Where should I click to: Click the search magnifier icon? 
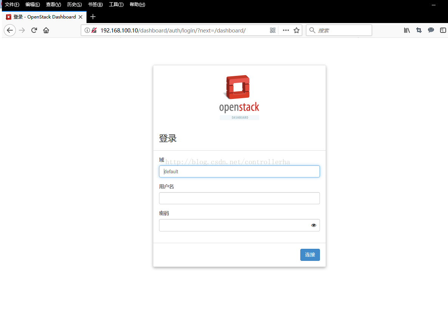(x=312, y=30)
